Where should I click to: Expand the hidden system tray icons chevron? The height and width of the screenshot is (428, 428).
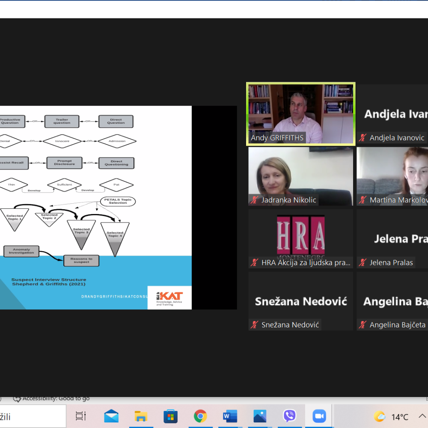pos(422,416)
